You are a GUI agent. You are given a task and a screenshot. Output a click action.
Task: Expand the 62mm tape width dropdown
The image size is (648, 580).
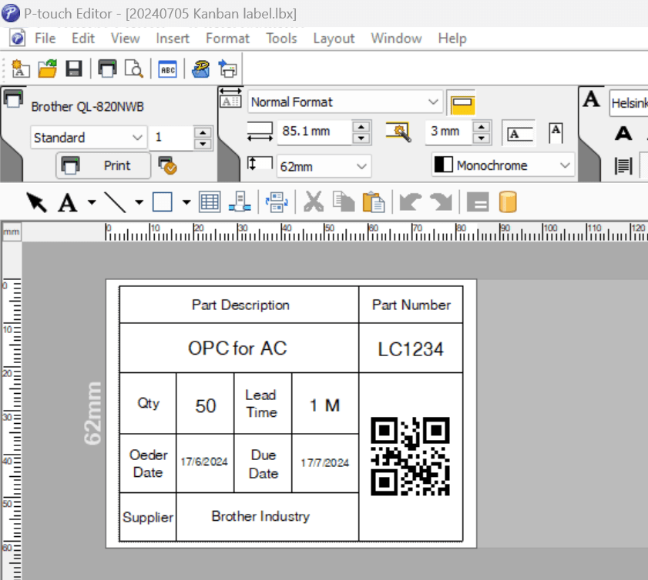click(324, 166)
